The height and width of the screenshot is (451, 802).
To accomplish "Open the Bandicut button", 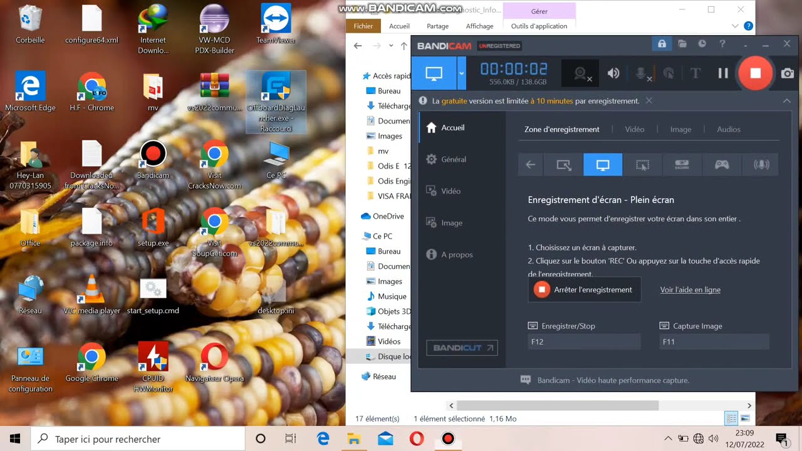I will pos(462,348).
